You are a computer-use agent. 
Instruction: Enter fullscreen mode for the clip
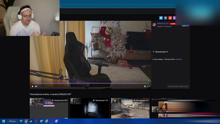point(148,86)
